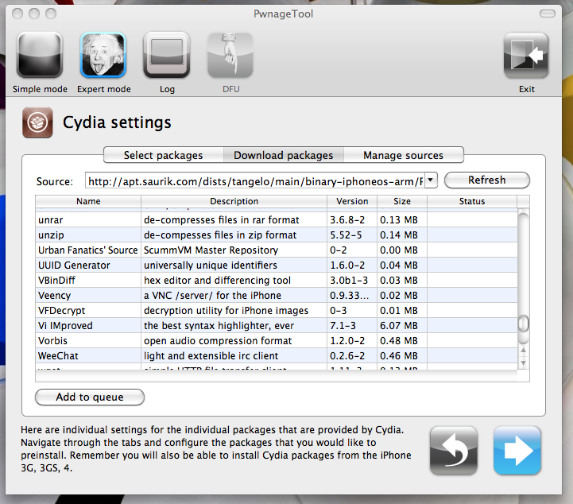Select the Vorbis package row
The height and width of the screenshot is (504, 573).
coord(277,340)
